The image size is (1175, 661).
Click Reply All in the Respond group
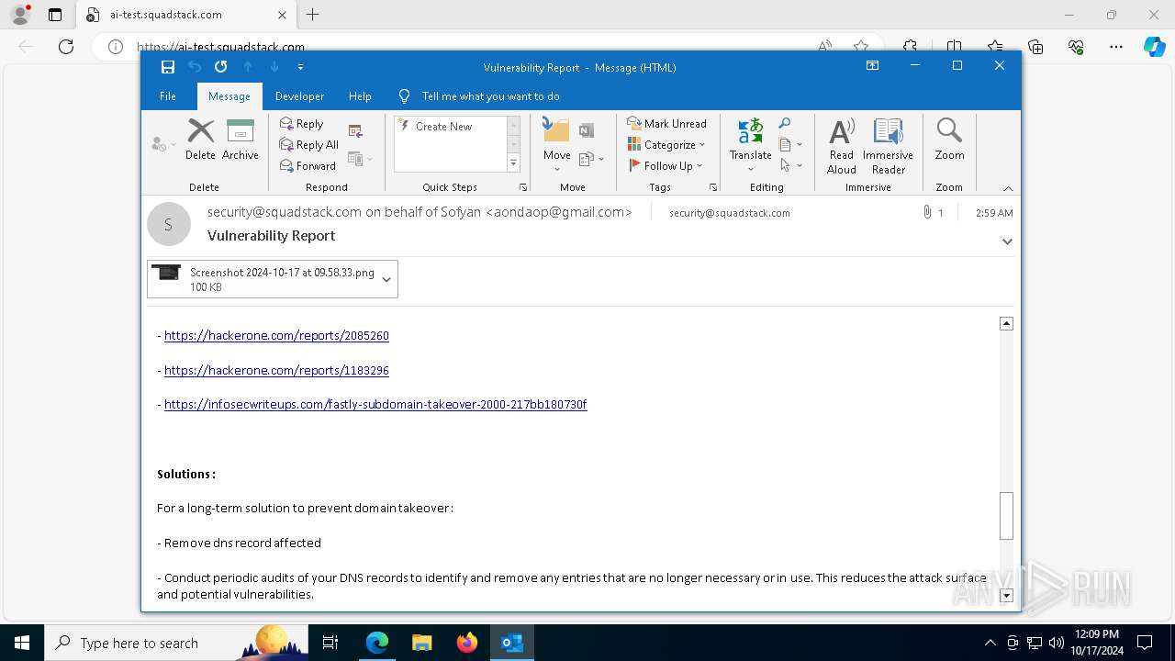tap(309, 145)
